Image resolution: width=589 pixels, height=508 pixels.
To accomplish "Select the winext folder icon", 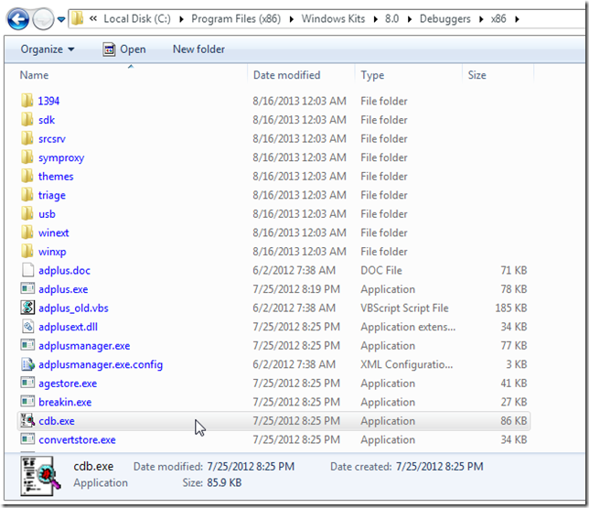I will 27,232.
